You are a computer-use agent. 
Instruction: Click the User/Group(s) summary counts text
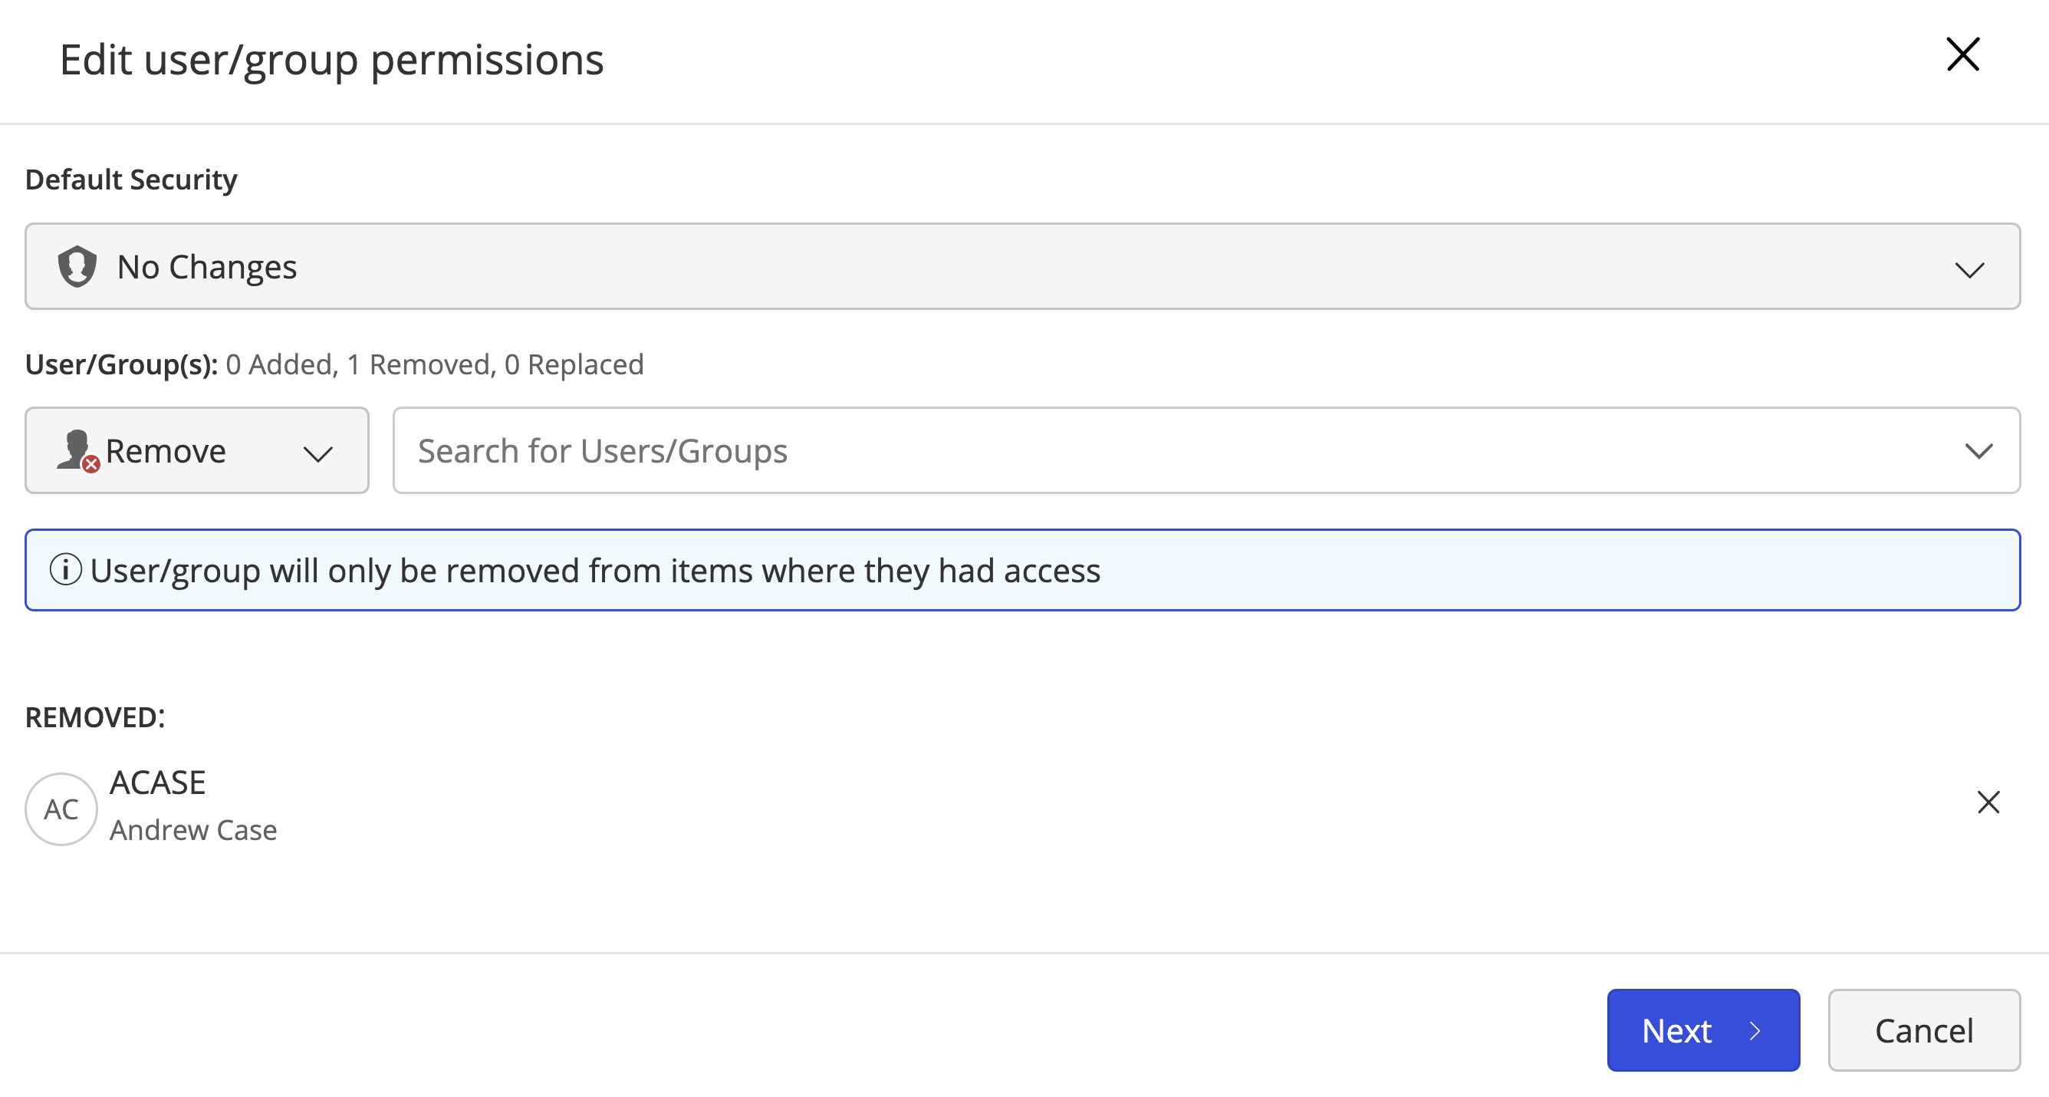click(x=434, y=364)
